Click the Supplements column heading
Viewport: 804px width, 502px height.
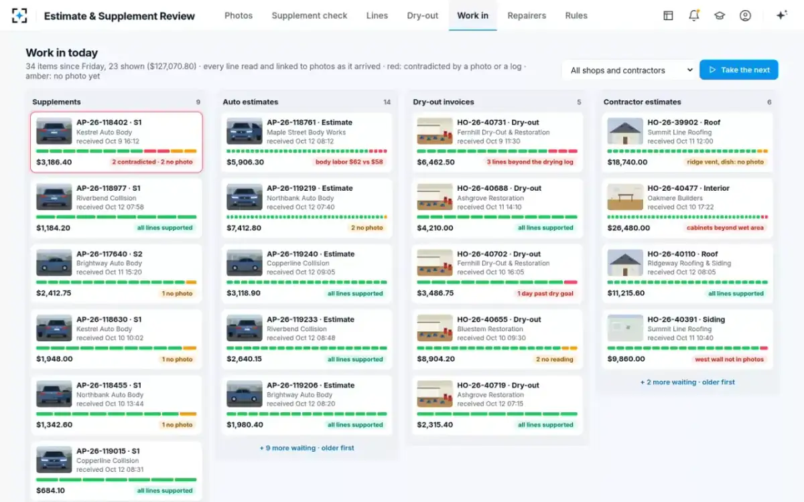[x=57, y=102]
